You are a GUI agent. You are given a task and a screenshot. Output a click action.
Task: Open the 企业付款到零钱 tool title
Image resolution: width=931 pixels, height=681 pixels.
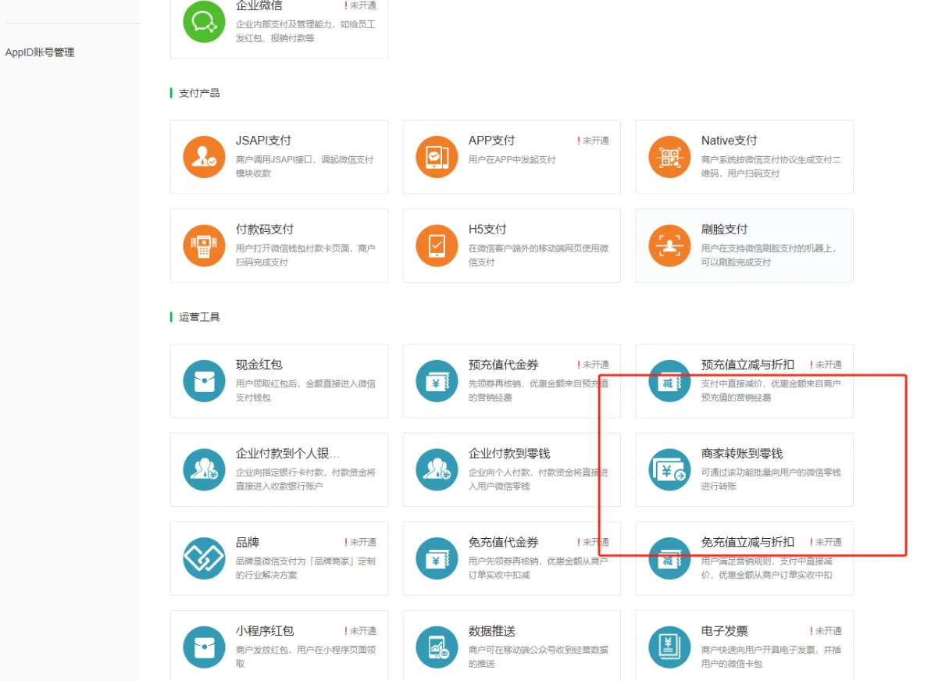509,454
